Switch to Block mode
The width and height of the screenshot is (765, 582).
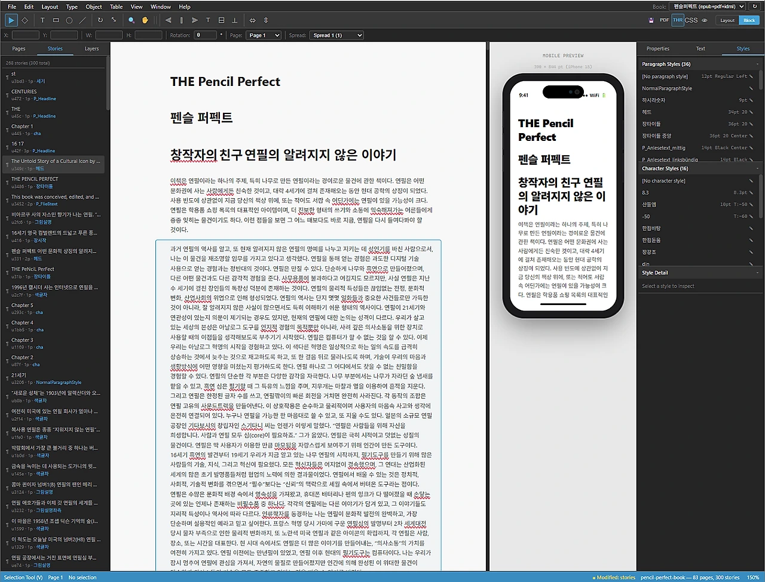(749, 20)
